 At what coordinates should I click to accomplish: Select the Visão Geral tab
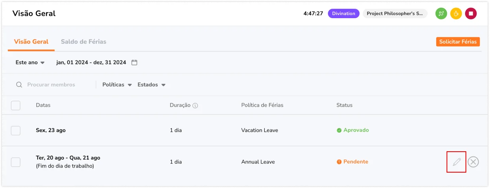click(31, 41)
